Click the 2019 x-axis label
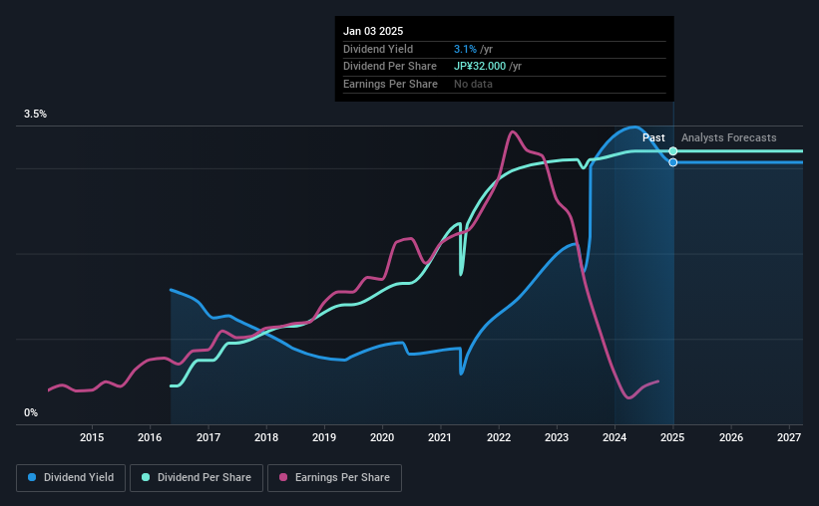Viewport: 819px width, 506px height. (x=324, y=437)
